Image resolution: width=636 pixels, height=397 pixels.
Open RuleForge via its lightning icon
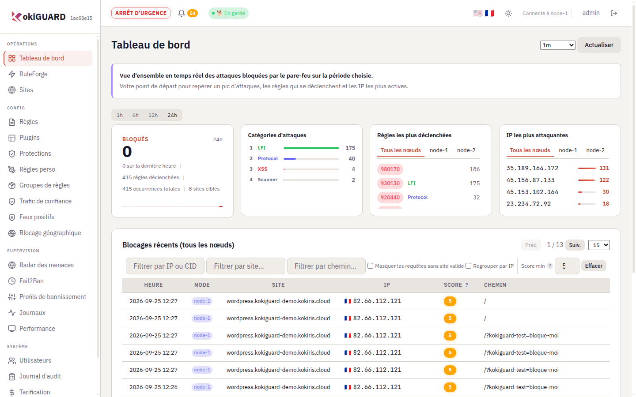pyautogui.click(x=12, y=74)
